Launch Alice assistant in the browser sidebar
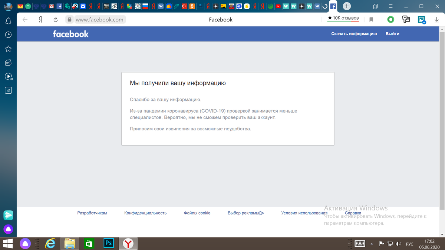 [8, 229]
